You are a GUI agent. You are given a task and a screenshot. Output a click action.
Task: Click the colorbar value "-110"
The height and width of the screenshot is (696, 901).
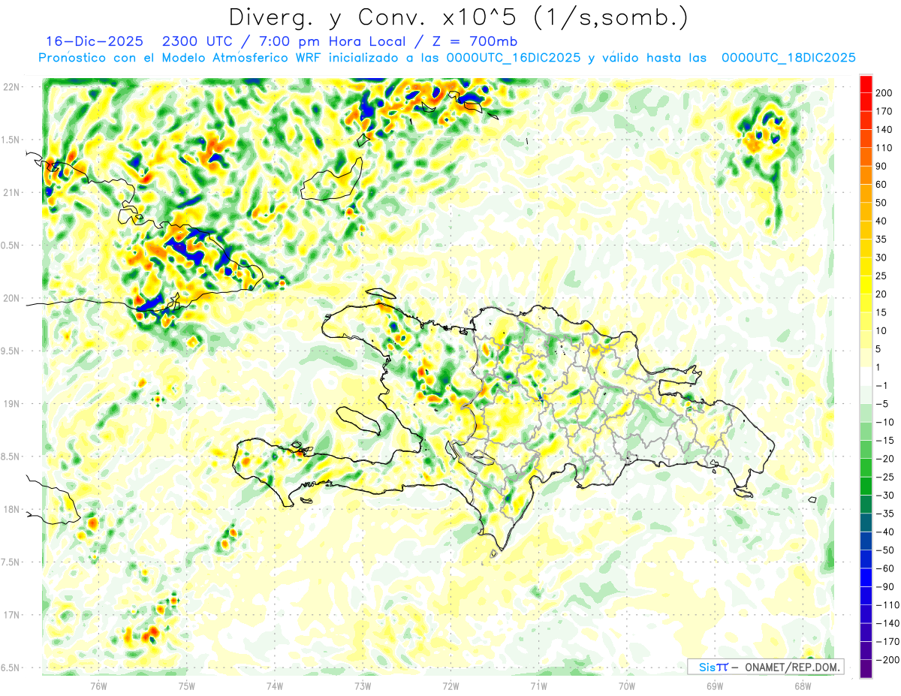point(888,605)
